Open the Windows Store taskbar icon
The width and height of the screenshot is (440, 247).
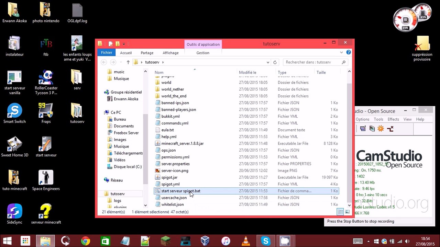tap(105, 241)
